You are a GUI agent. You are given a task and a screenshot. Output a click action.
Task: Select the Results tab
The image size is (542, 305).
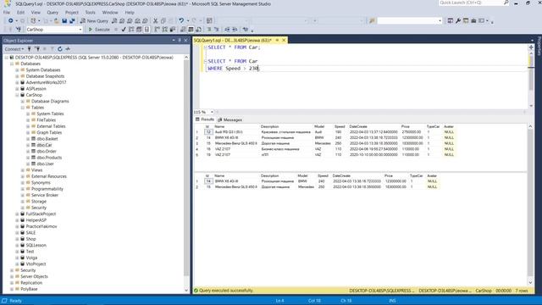205,119
